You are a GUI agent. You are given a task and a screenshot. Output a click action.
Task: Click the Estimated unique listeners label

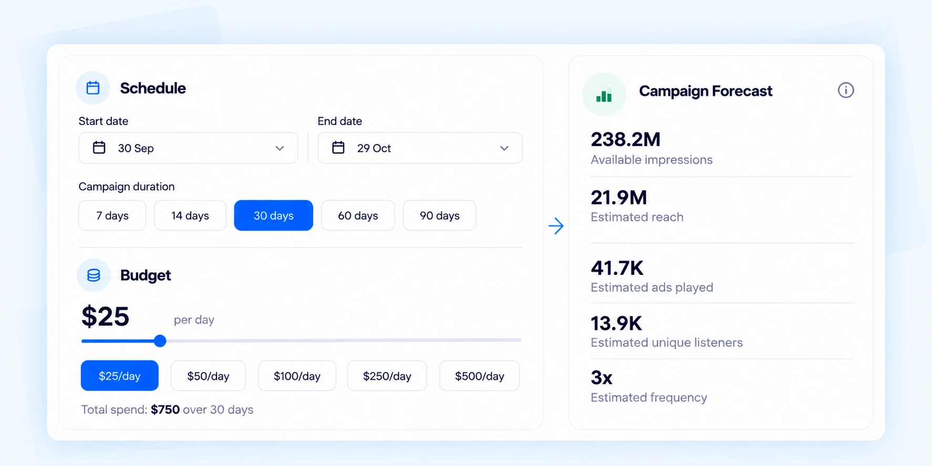coord(667,343)
